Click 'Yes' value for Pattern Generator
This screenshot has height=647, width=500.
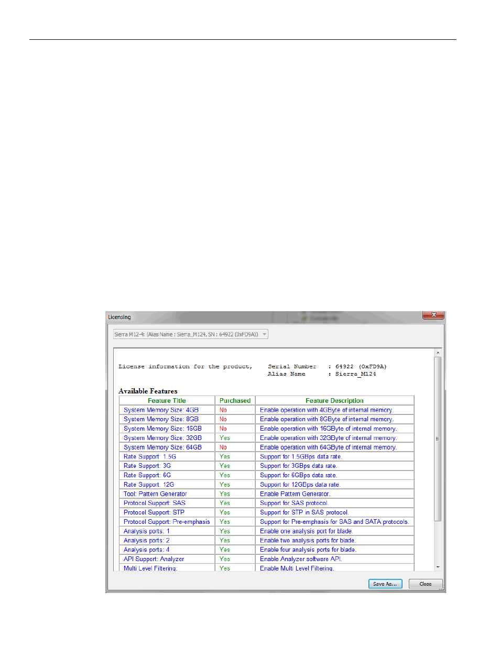(x=225, y=494)
